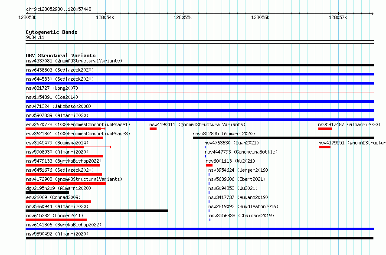Click the red bar under nsv5917487
Image resolution: width=386 pixels, height=255 pixels.
pos(325,129)
